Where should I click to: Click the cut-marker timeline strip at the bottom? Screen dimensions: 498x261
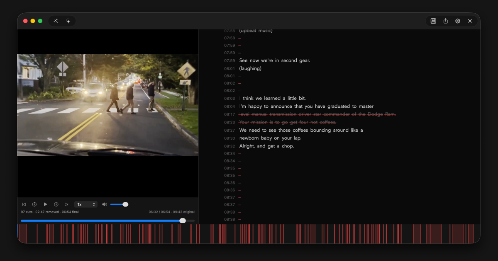(x=249, y=234)
